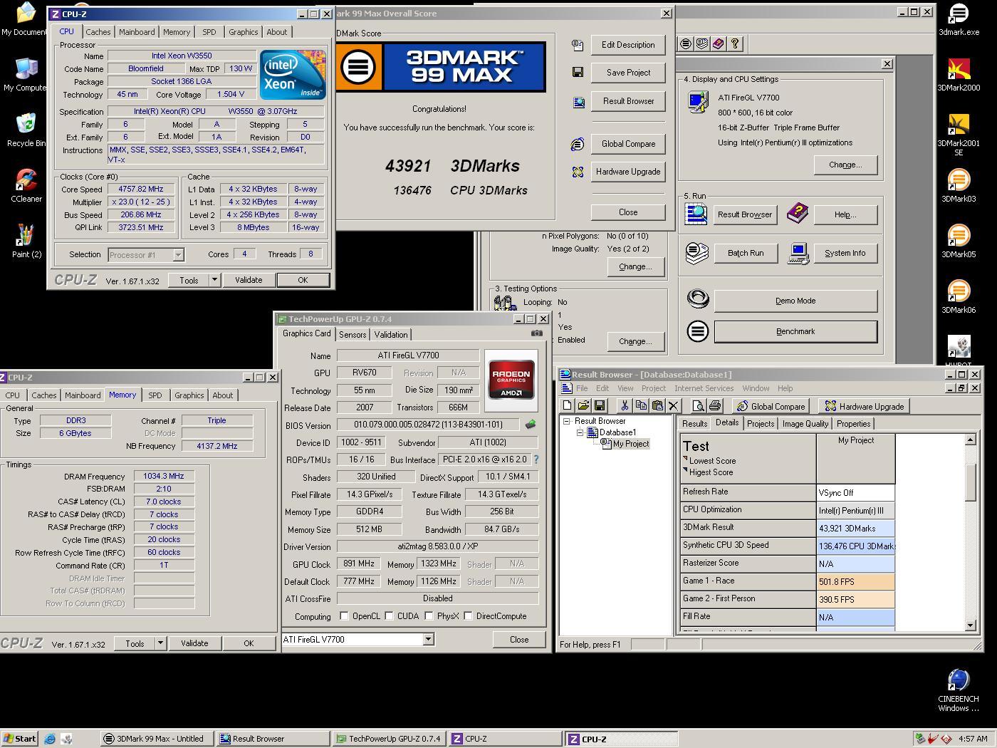This screenshot has height=748, width=997.
Task: Click Global Compare button in score dialog
Action: (628, 144)
